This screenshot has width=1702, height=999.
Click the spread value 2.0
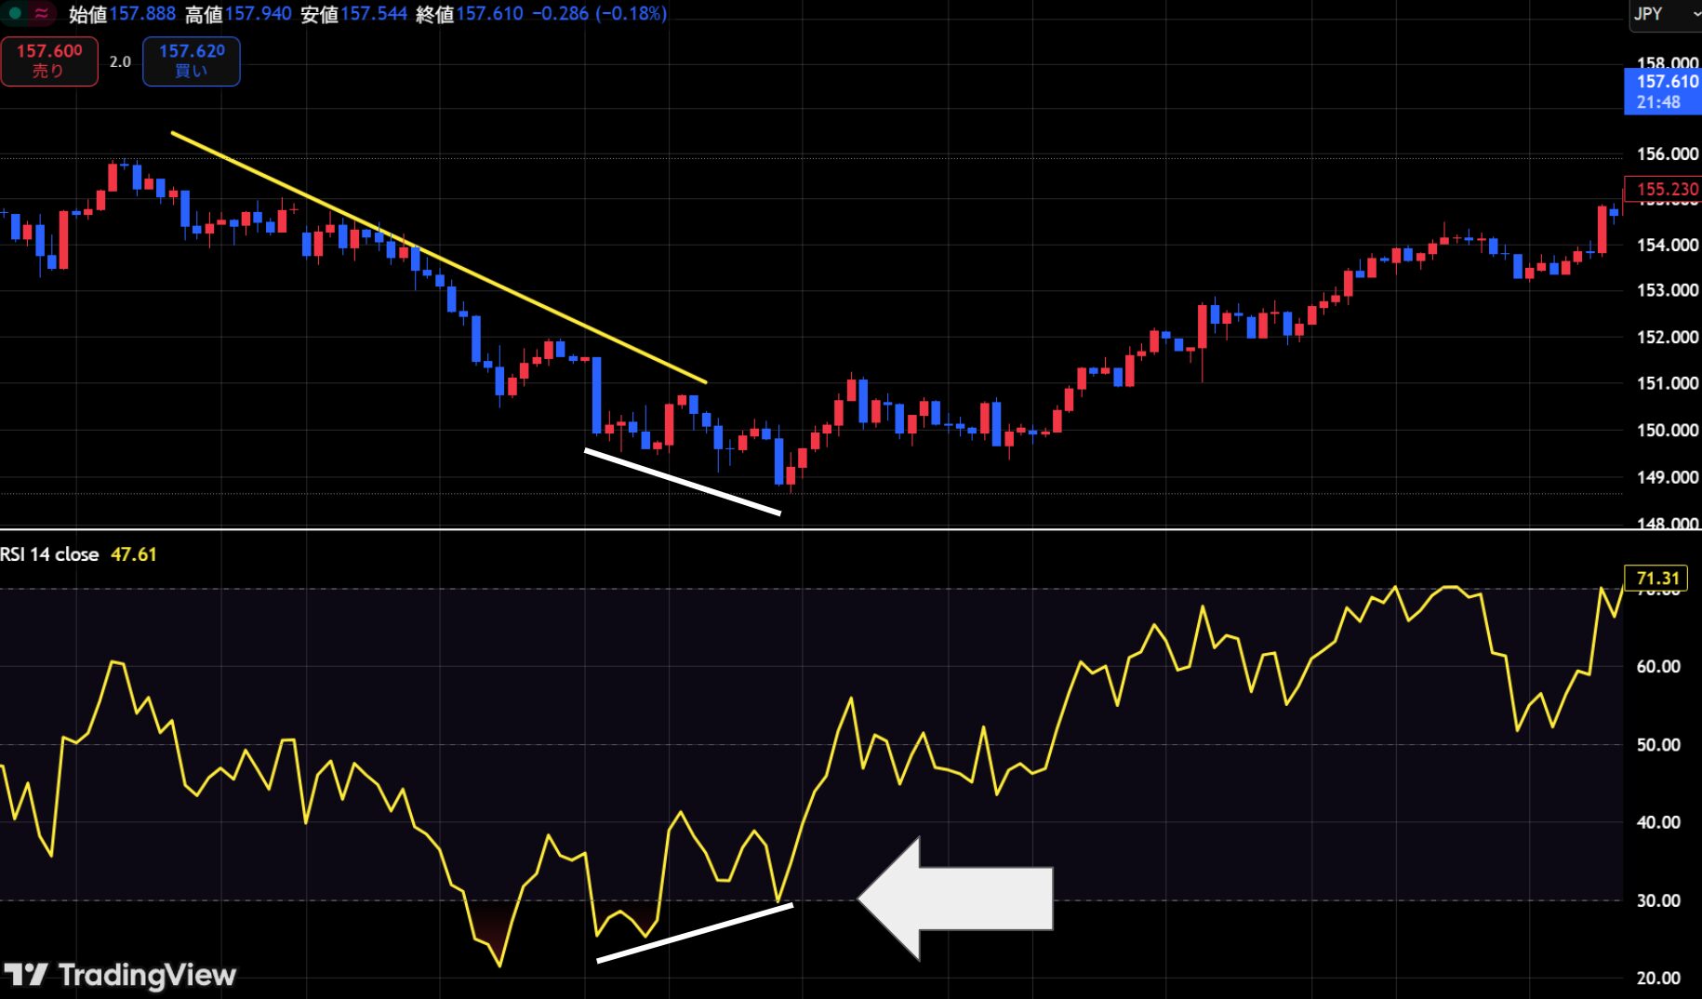tap(120, 61)
